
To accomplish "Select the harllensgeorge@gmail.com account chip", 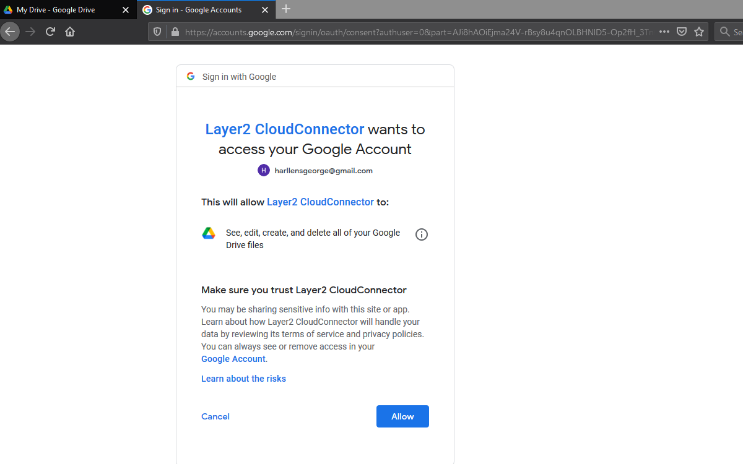I will [315, 171].
